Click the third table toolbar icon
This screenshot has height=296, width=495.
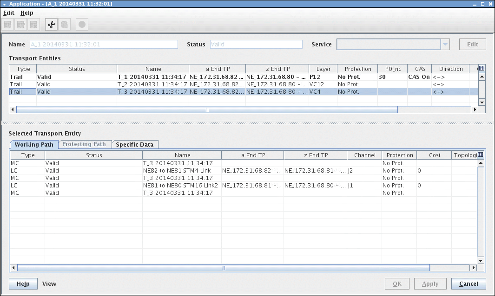coord(33,25)
